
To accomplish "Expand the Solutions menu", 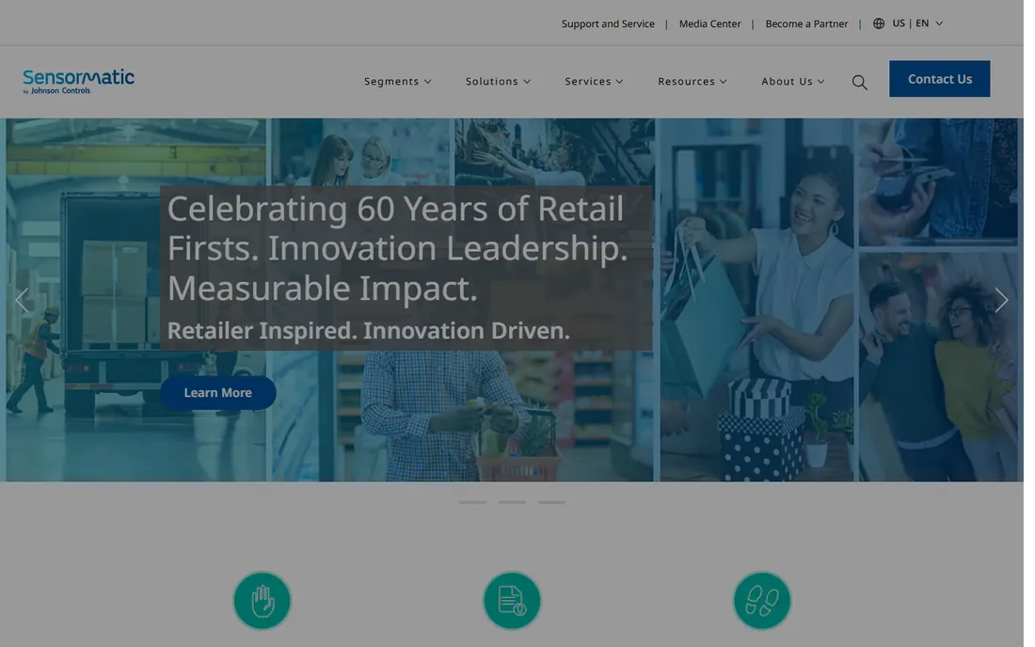I will [498, 81].
